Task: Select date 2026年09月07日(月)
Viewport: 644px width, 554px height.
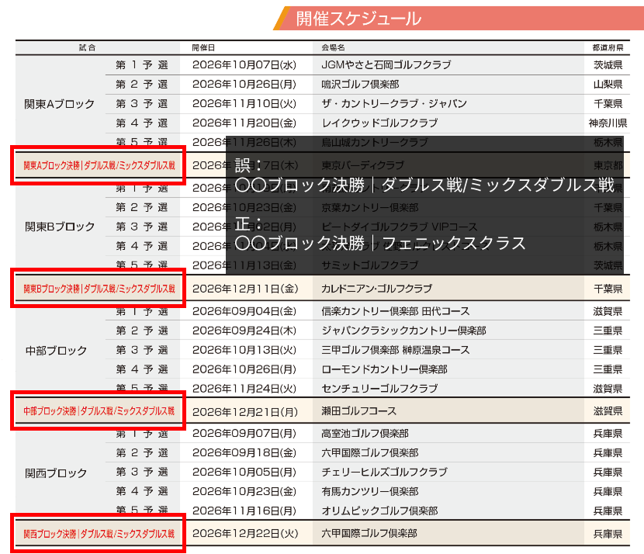Action: (x=244, y=433)
